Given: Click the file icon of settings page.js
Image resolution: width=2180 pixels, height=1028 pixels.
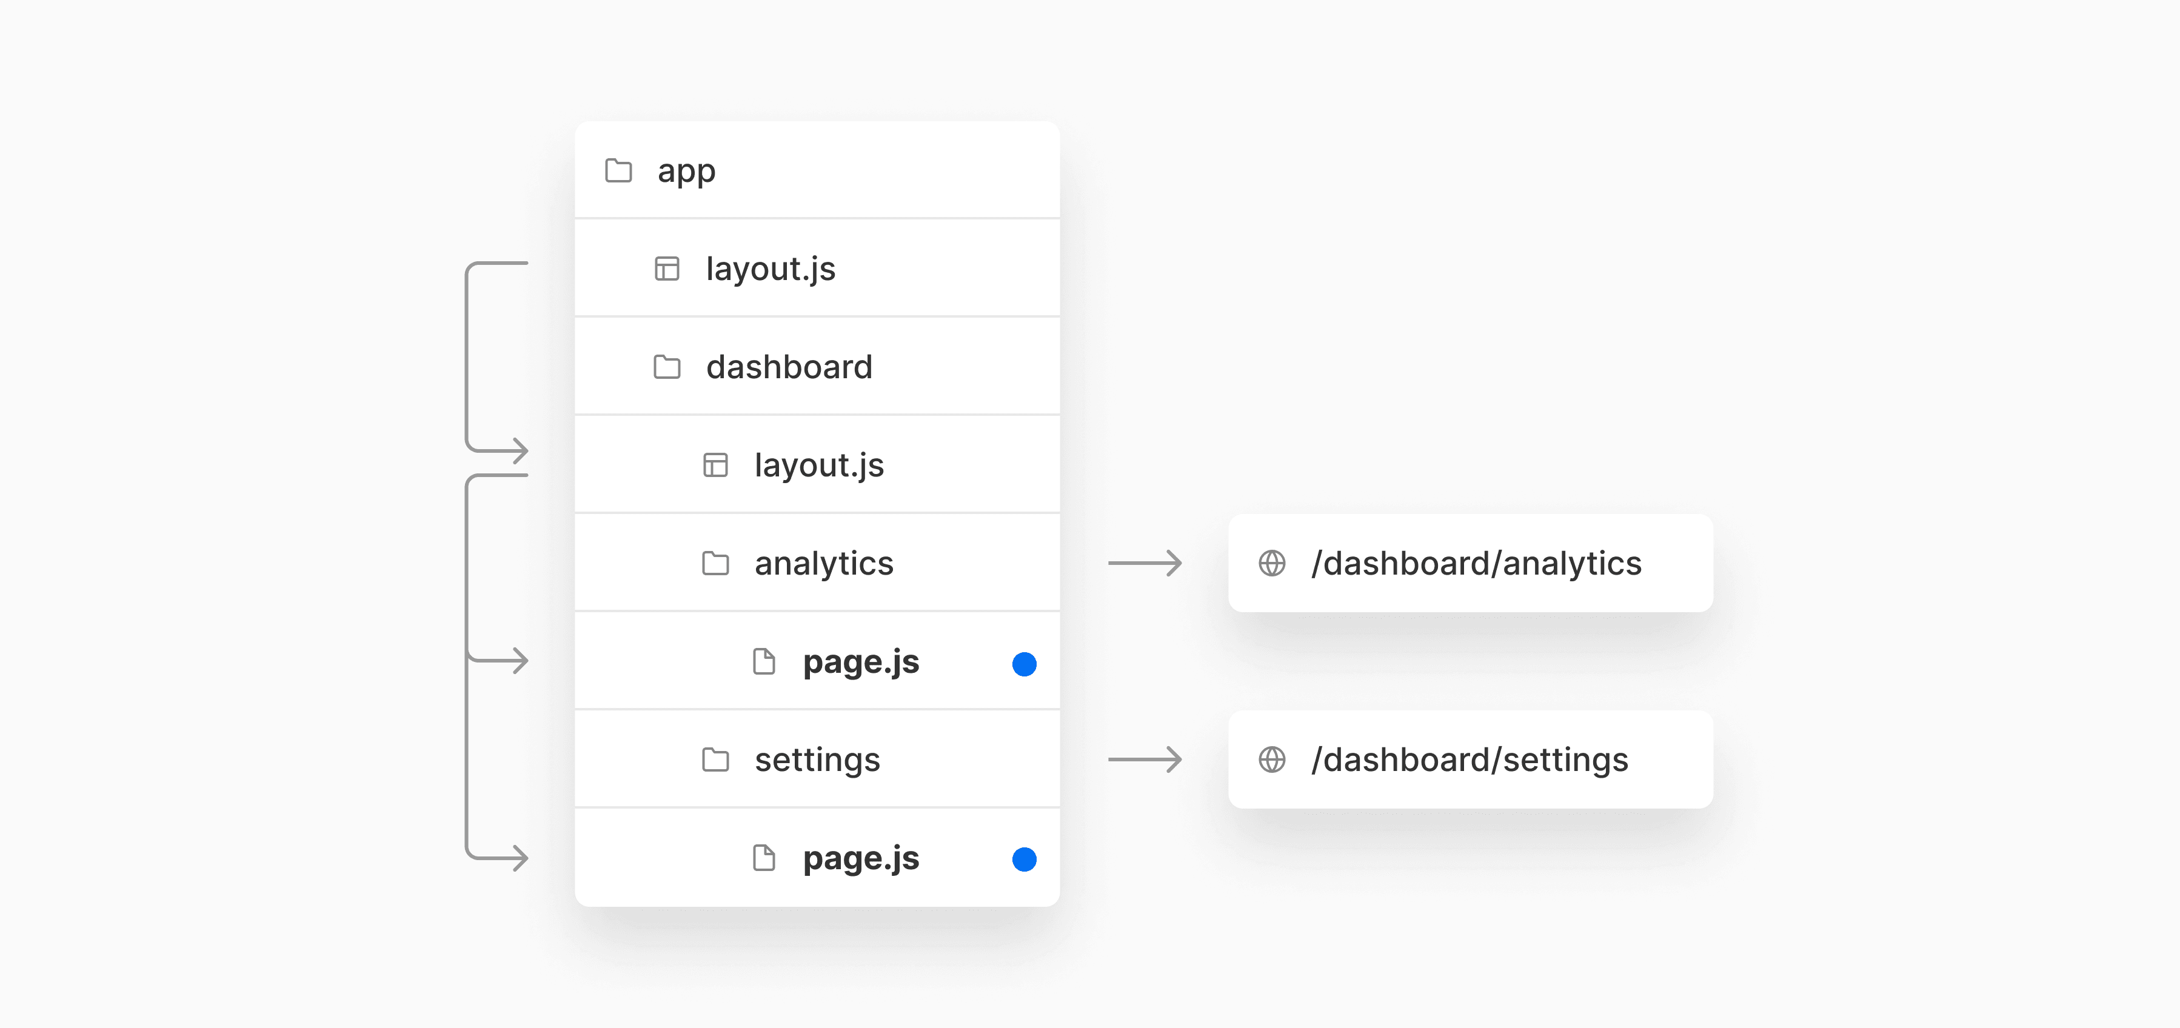Looking at the screenshot, I should (764, 858).
